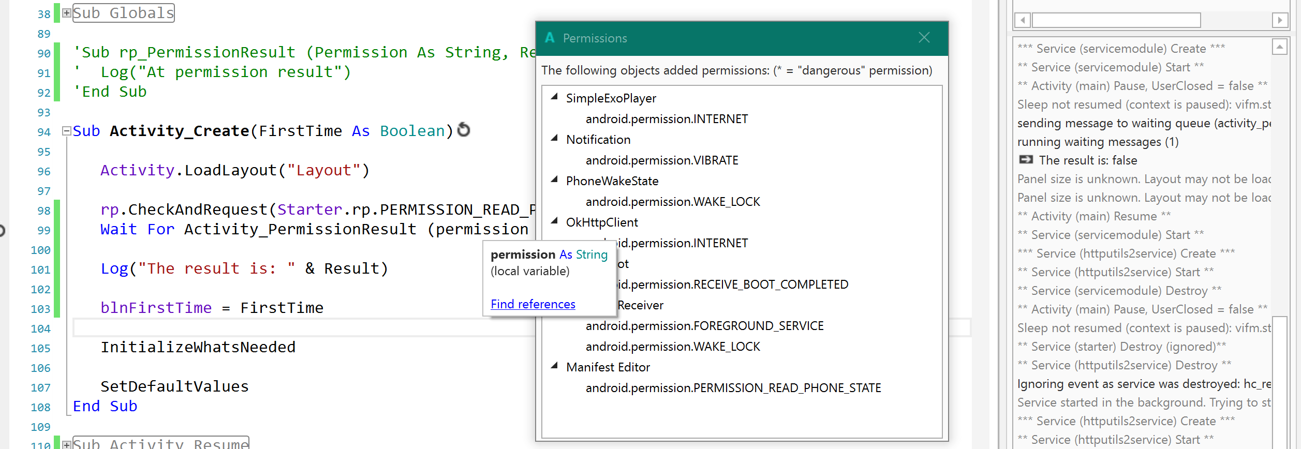Click the left scroll arrow above logs
This screenshot has width=1301, height=449.
pos(1023,20)
